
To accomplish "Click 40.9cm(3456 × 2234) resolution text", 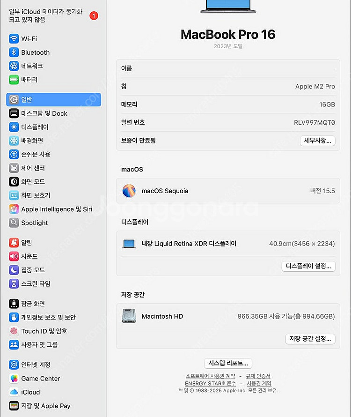I will pyautogui.click(x=302, y=244).
